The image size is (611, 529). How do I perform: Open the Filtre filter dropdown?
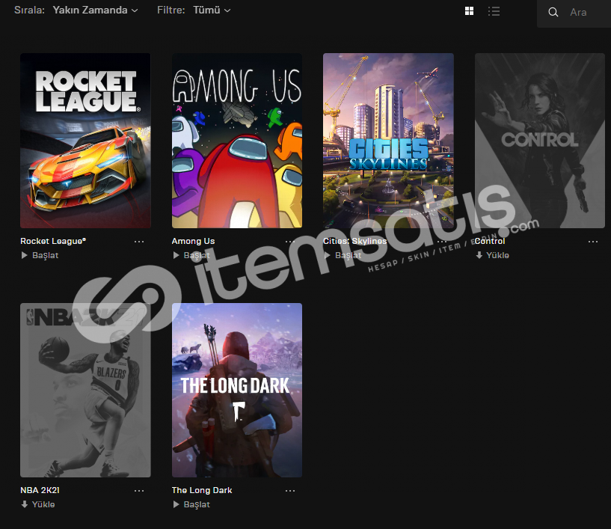click(x=212, y=10)
